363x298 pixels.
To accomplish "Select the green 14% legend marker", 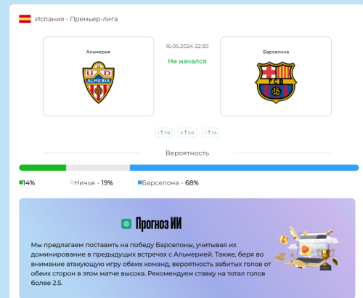I will click(21, 182).
